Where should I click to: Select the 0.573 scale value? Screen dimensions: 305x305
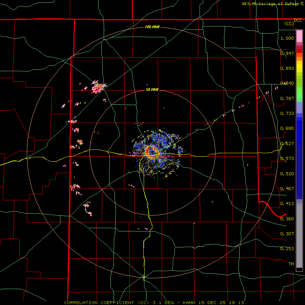[287, 158]
